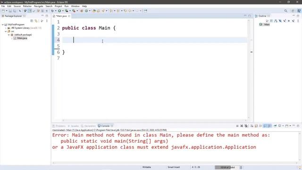302x170 pixels.
Task: Click the New file toolbar icon
Action: click(3, 11)
